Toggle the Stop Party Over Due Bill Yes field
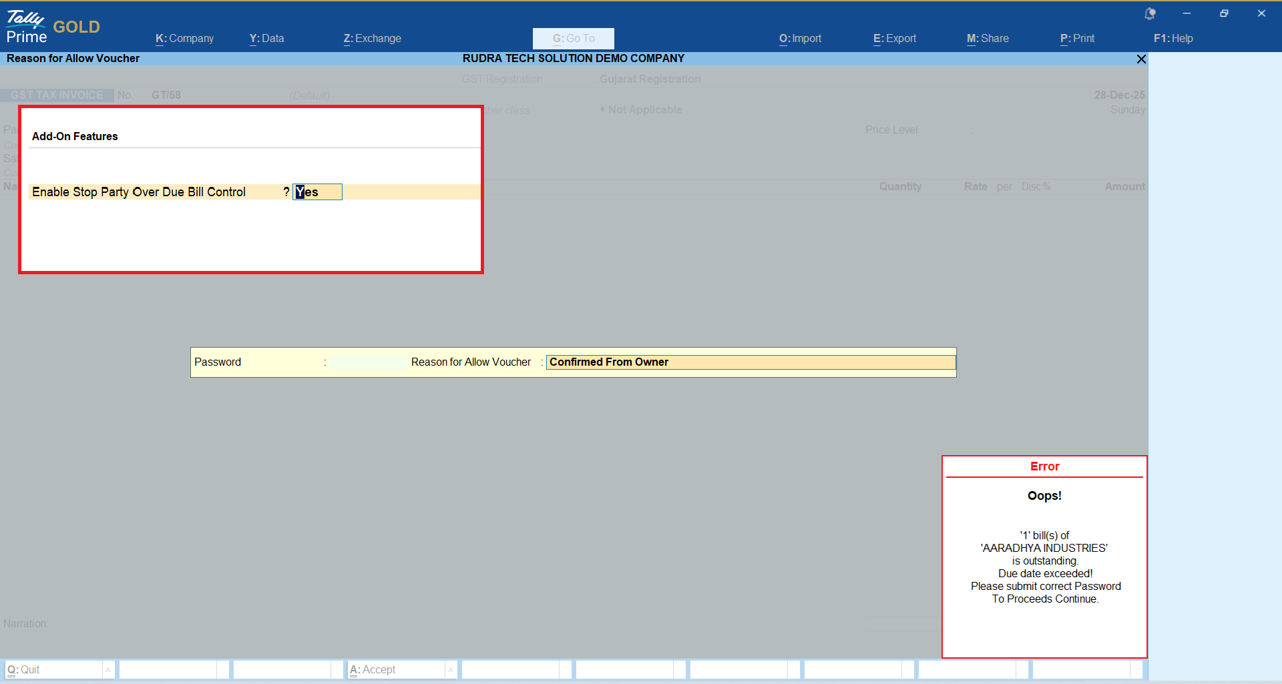 (317, 192)
